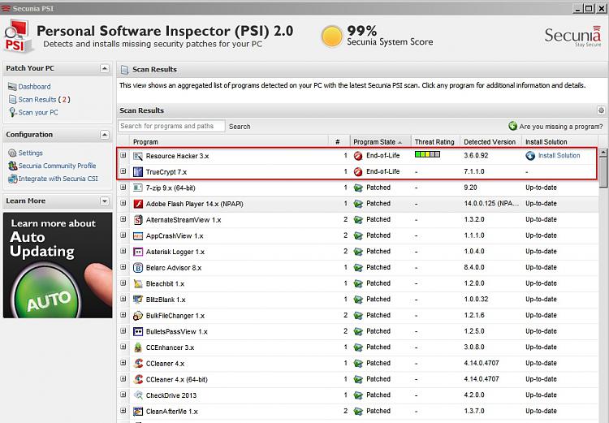
Task: Expand the Adobe Flash Player 14.x row
Action: coord(123,203)
